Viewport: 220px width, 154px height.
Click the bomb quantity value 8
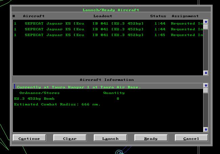[x=118, y=99]
